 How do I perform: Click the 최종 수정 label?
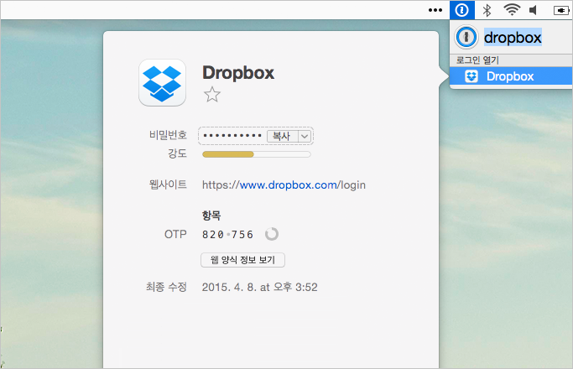point(167,287)
